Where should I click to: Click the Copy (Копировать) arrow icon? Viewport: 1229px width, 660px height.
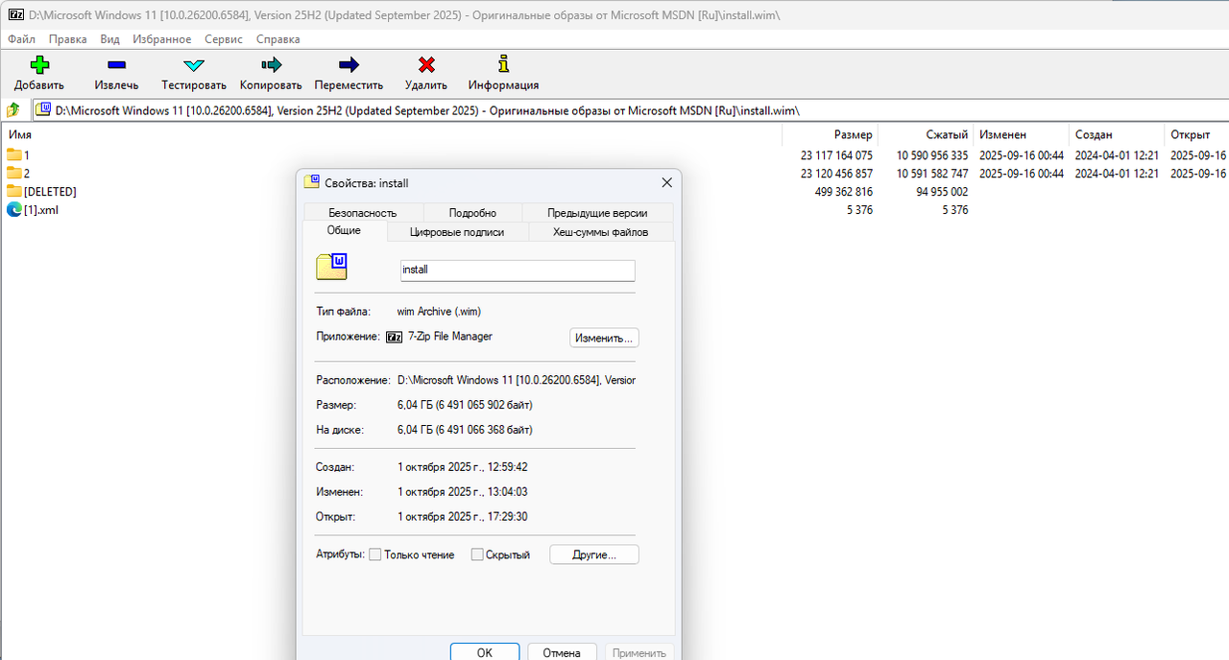point(271,64)
